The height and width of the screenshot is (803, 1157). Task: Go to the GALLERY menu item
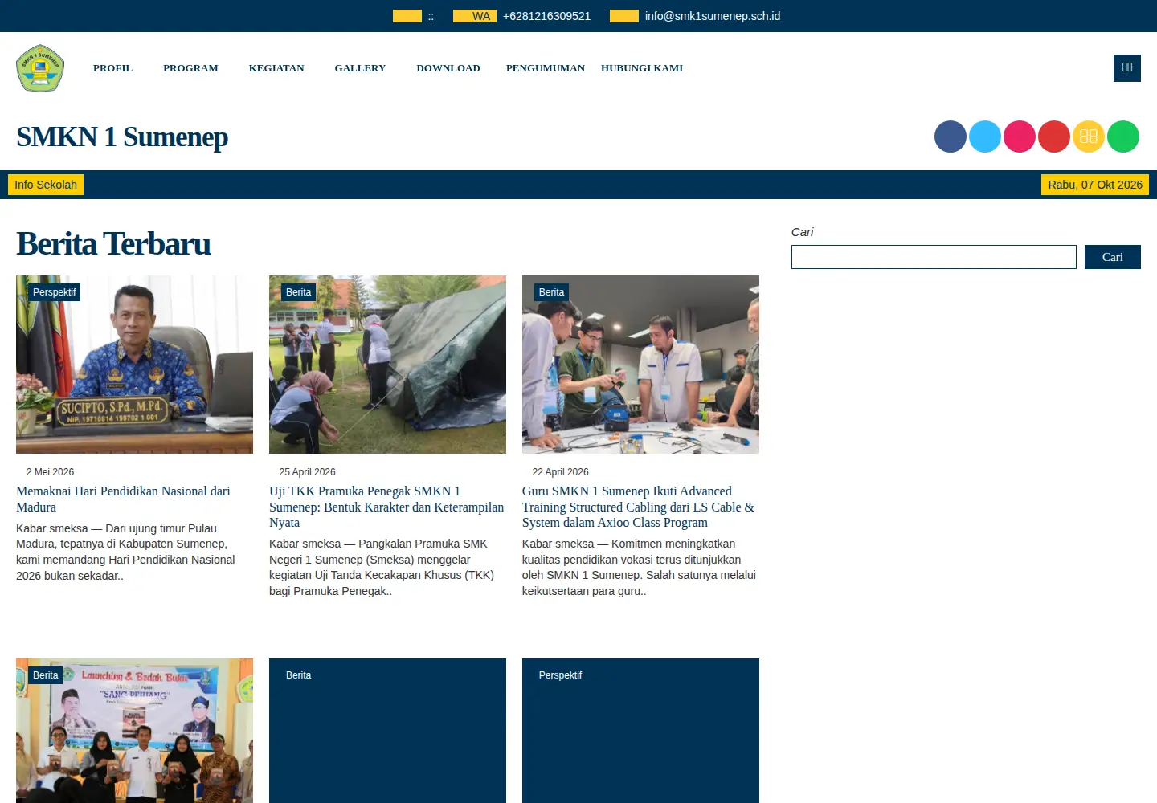click(360, 68)
